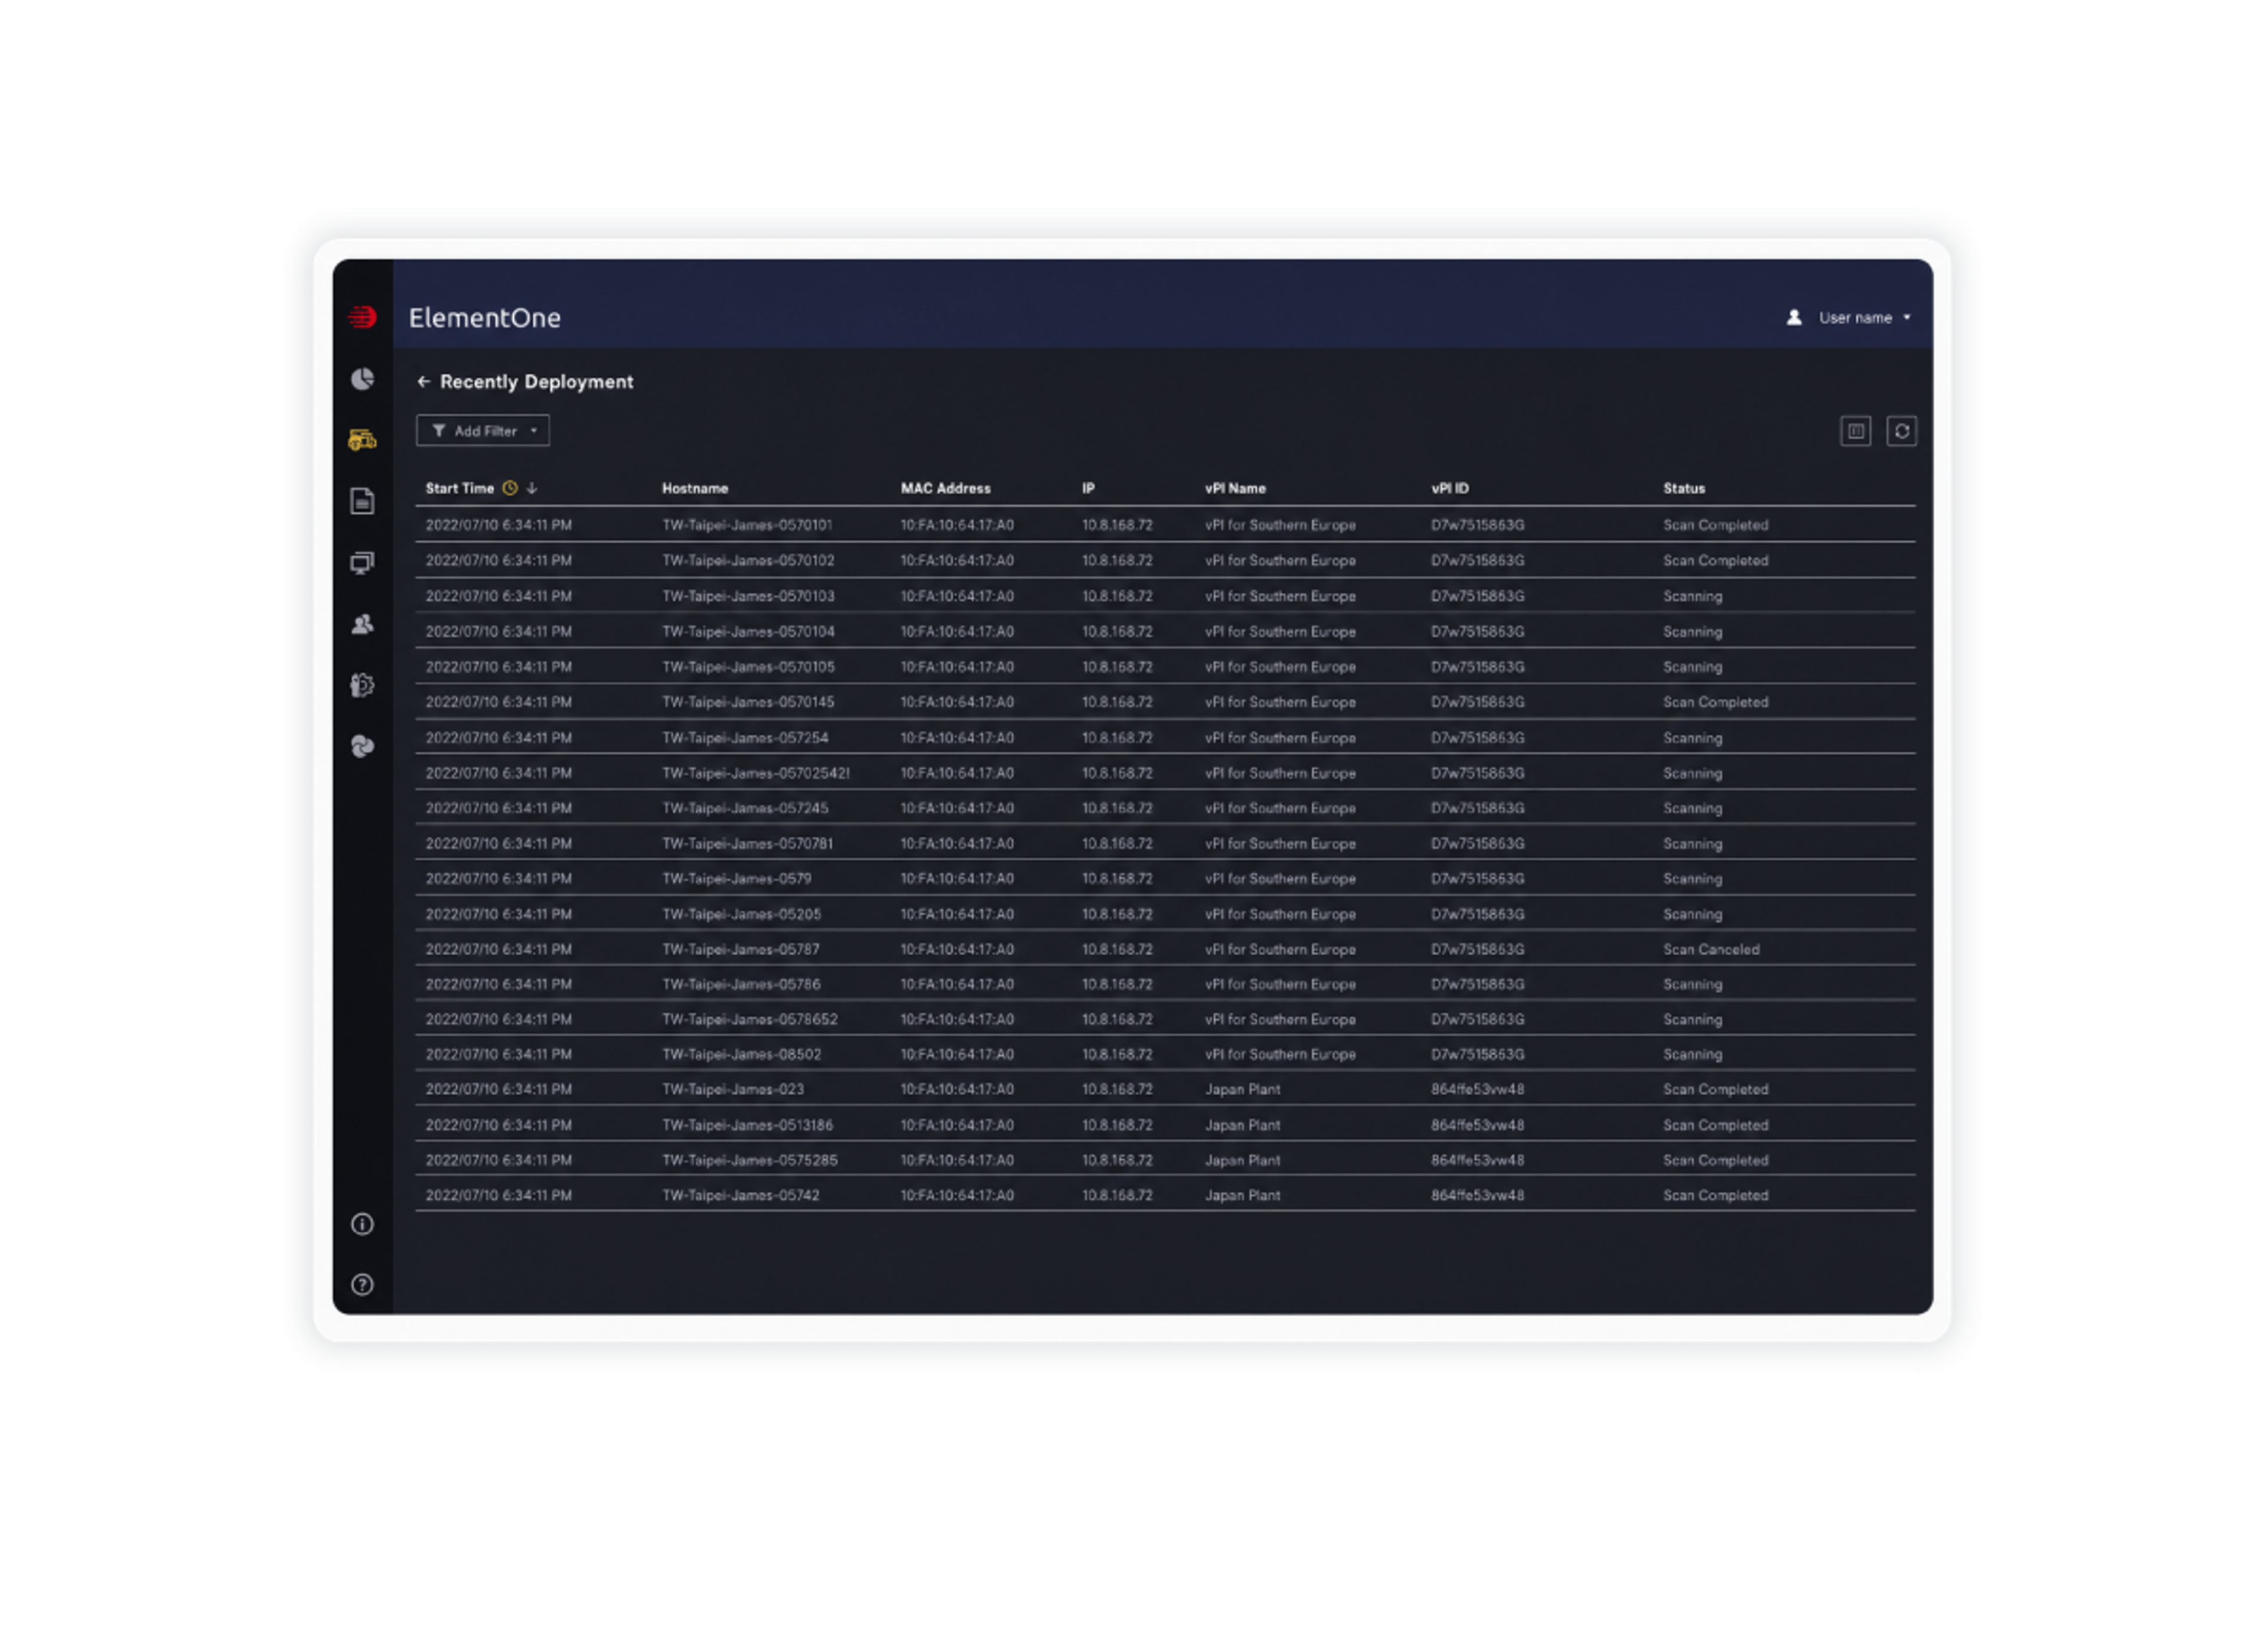
Task: Click the help question mark icon
Action: (362, 1285)
